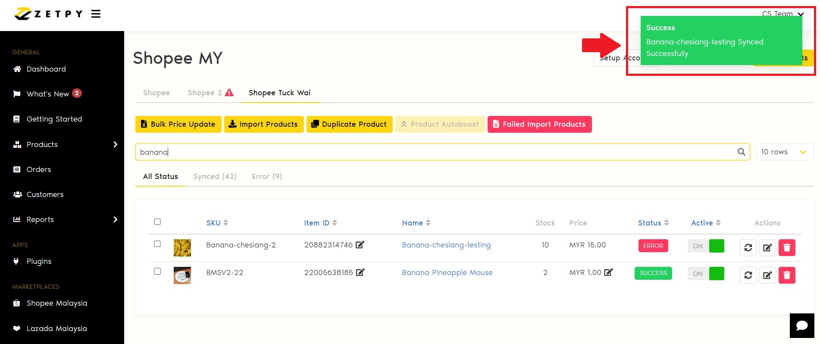Open the CS Team account dropdown
The image size is (820, 344).
tap(782, 14)
